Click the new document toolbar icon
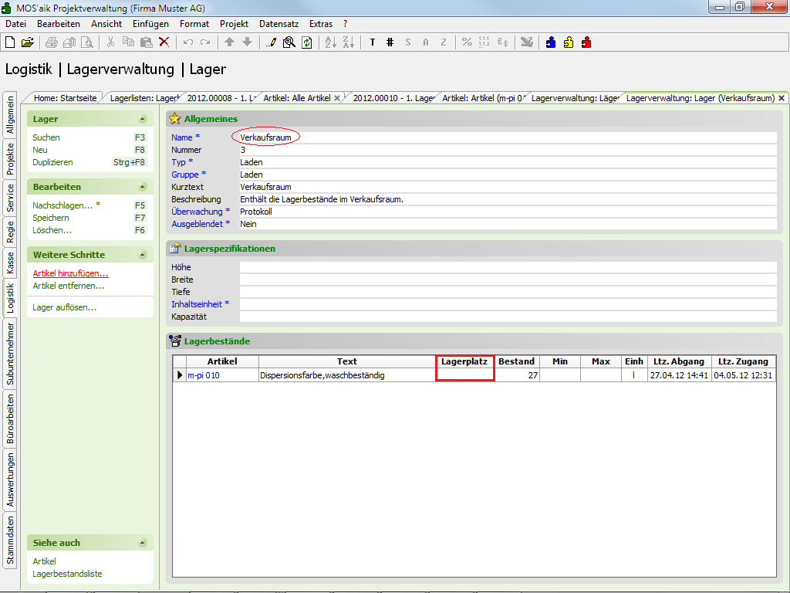790x593 pixels. (x=12, y=42)
